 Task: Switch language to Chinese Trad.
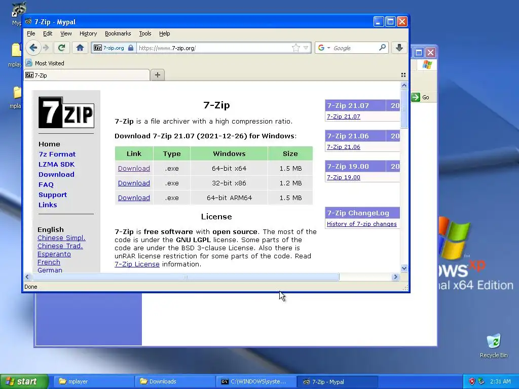click(x=60, y=246)
